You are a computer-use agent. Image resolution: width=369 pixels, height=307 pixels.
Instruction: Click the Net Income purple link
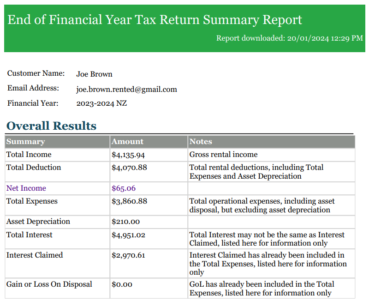click(x=26, y=188)
